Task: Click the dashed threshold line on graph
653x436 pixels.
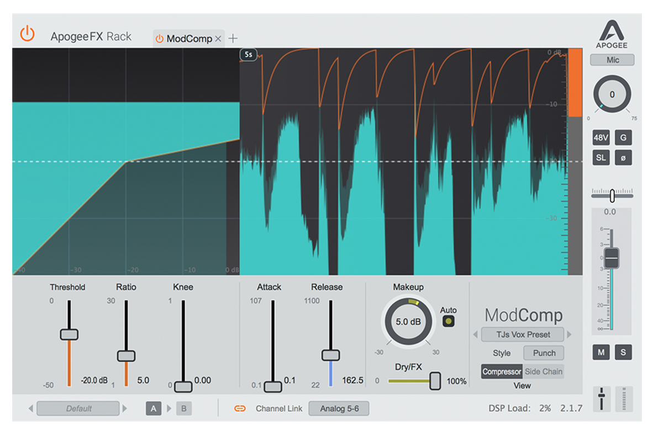Action: click(297, 161)
